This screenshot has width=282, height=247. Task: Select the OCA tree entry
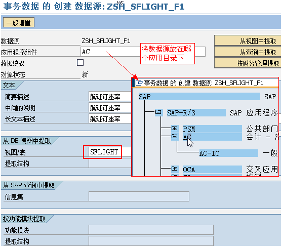coord(213,170)
